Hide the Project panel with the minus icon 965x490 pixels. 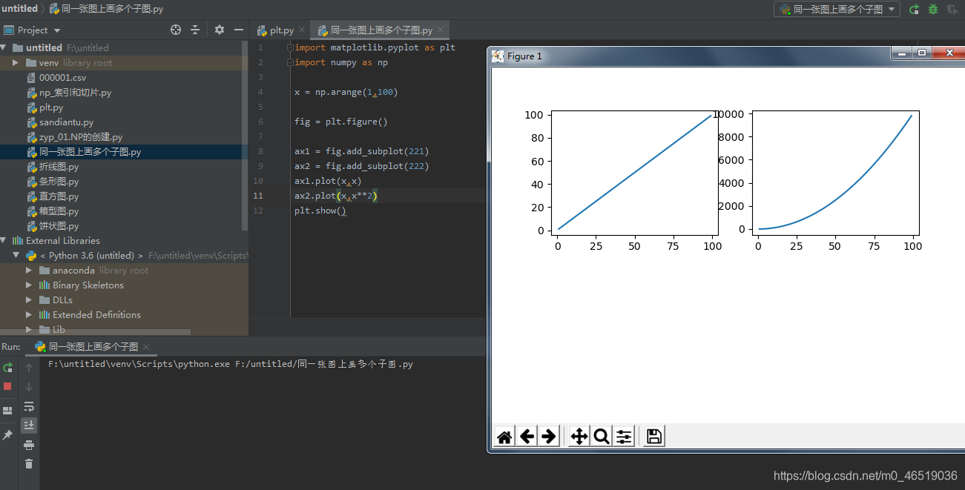[239, 30]
